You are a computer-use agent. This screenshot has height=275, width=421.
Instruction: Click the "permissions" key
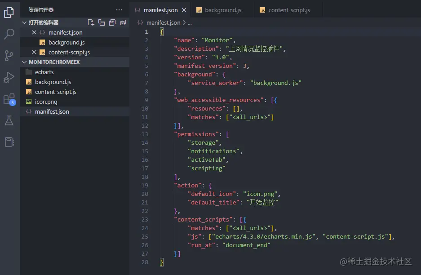pos(196,134)
